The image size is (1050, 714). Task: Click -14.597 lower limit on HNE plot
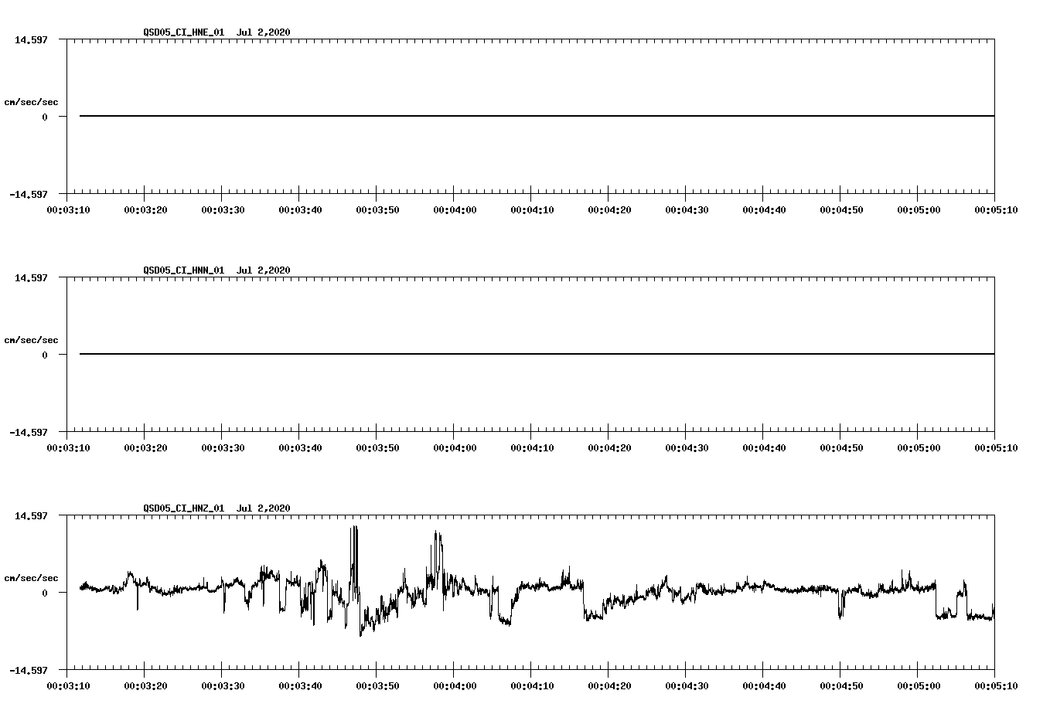(28, 194)
